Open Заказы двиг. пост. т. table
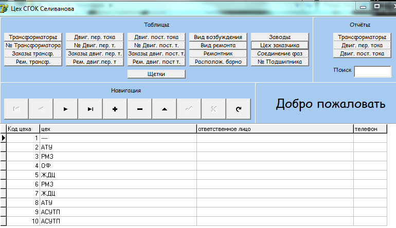Viewport: 396px width, 228px height. click(x=156, y=53)
